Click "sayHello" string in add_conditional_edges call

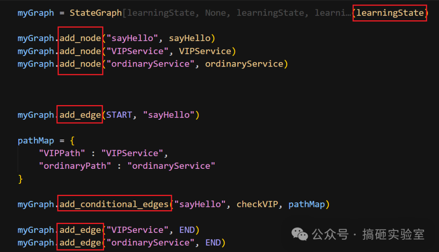[x=200, y=204]
